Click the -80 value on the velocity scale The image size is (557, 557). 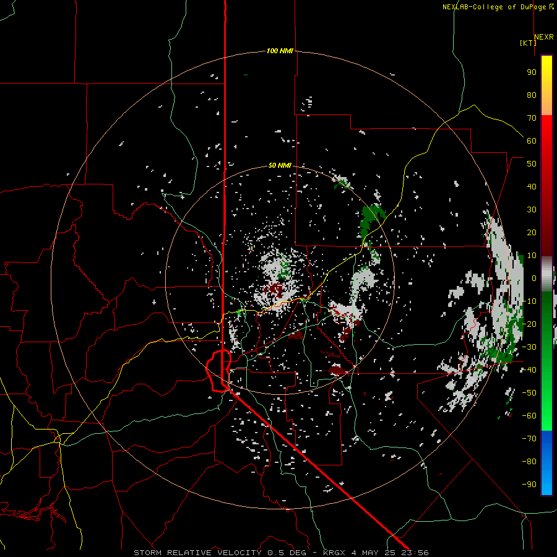point(529,462)
